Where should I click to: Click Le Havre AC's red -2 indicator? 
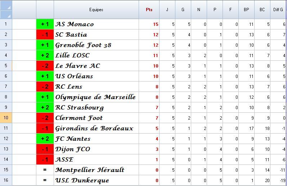click(x=45, y=66)
